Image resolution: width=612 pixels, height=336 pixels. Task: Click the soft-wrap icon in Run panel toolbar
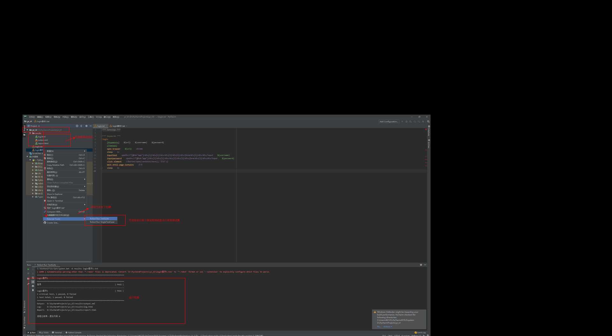(33, 278)
